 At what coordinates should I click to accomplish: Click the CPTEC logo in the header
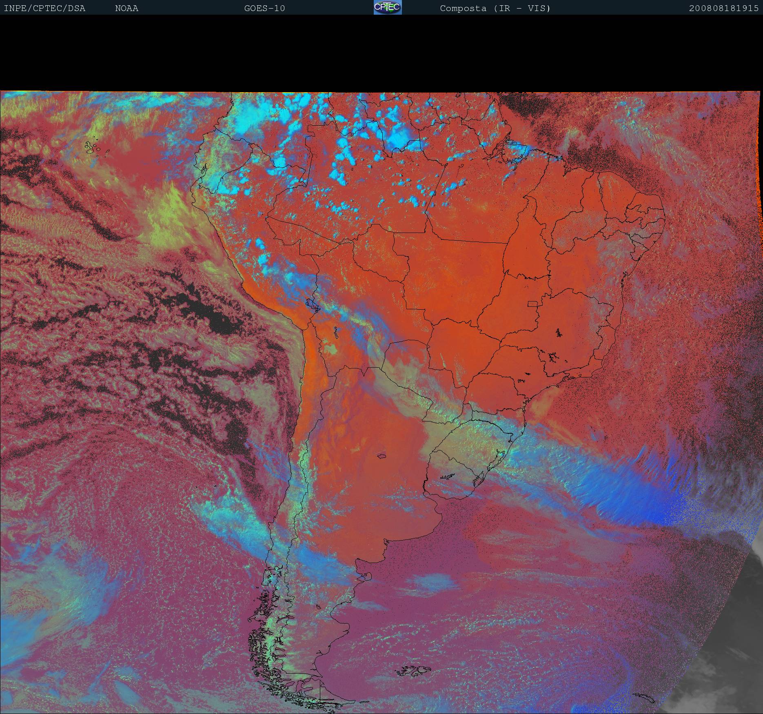(x=387, y=7)
